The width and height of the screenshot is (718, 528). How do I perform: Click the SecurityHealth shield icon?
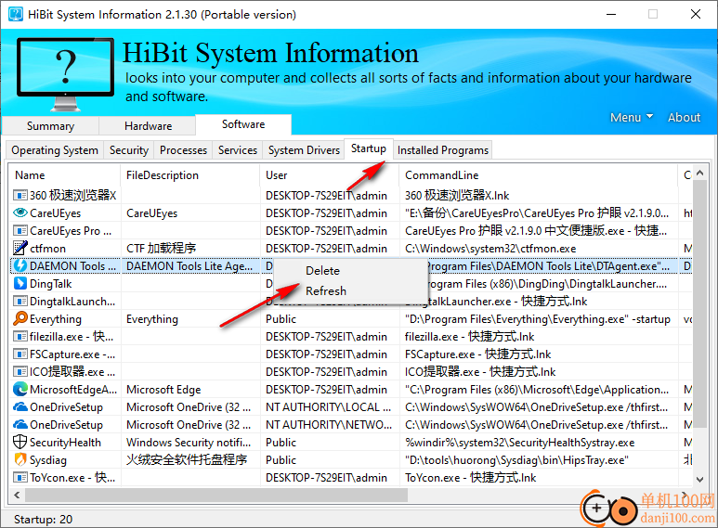[20, 442]
